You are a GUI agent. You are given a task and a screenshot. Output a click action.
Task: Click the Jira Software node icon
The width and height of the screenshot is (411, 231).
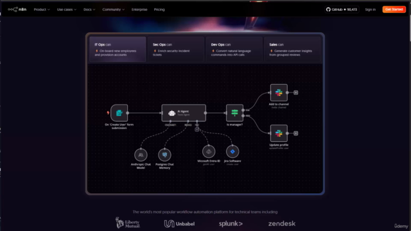click(x=232, y=151)
